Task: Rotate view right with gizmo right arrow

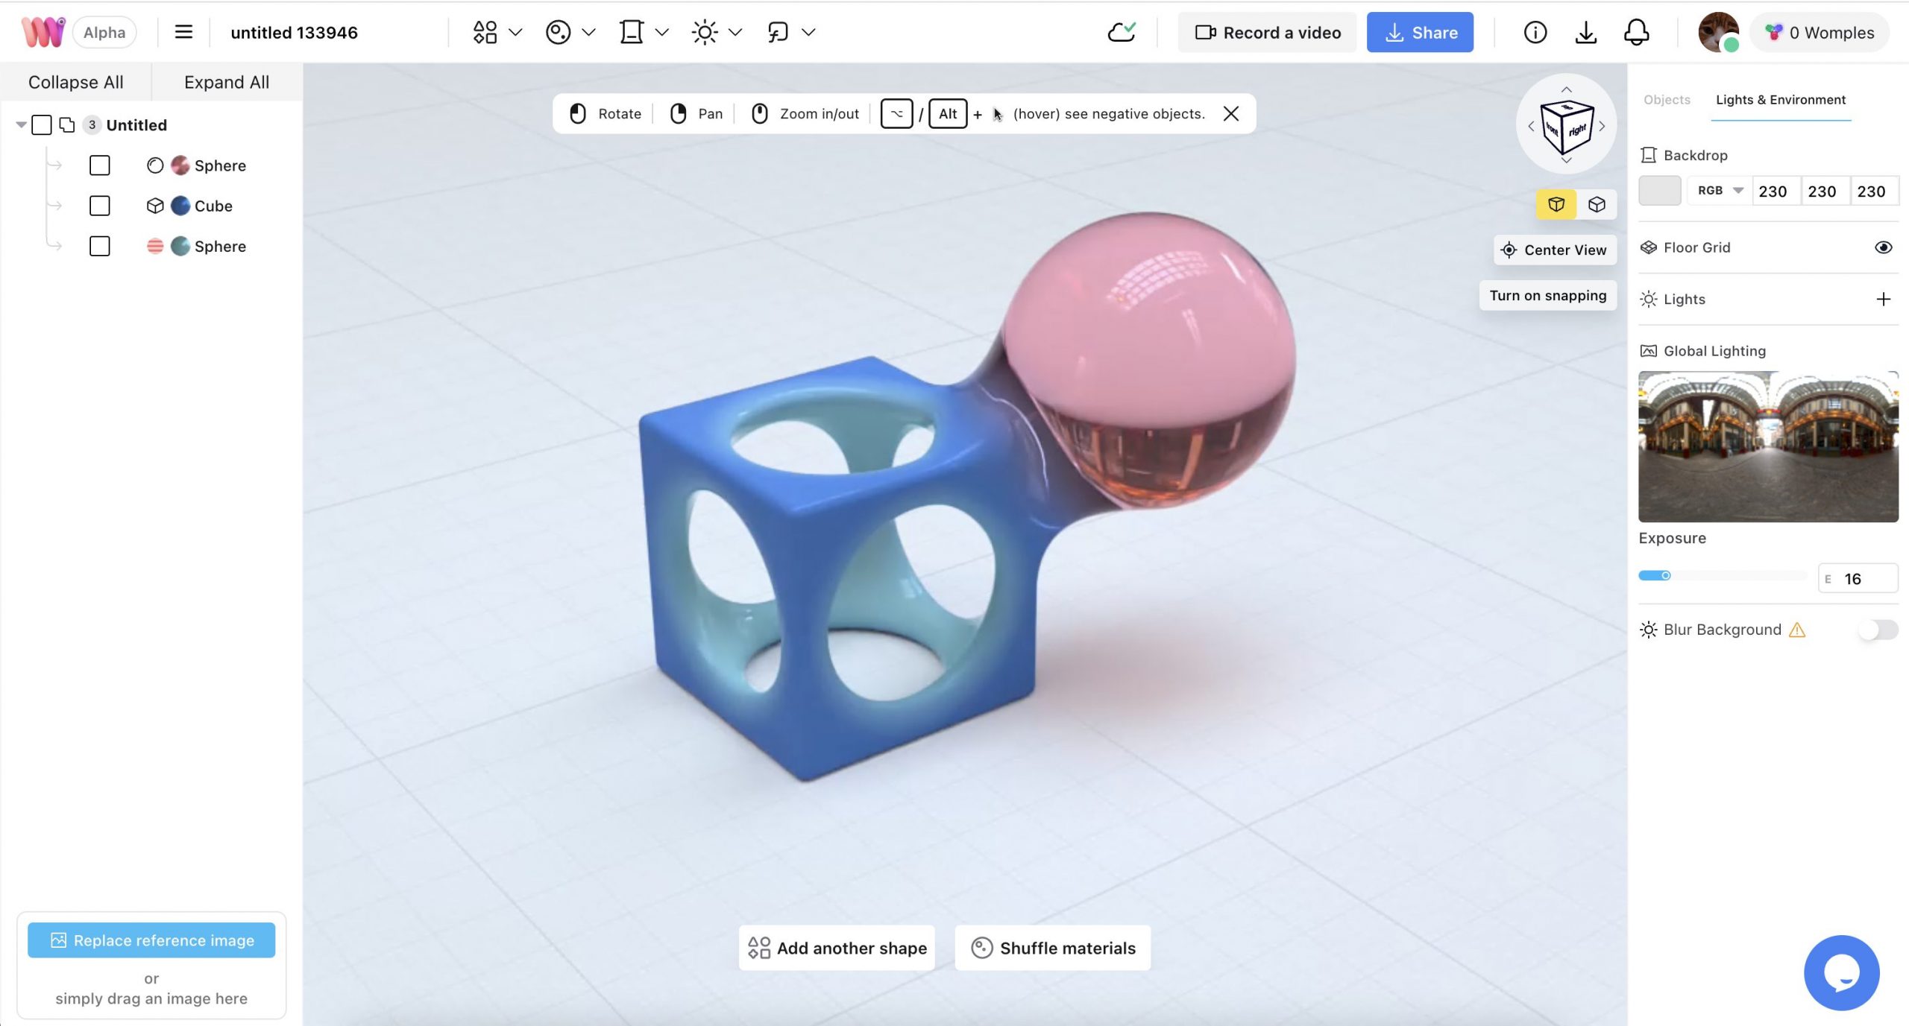Action: [1602, 126]
